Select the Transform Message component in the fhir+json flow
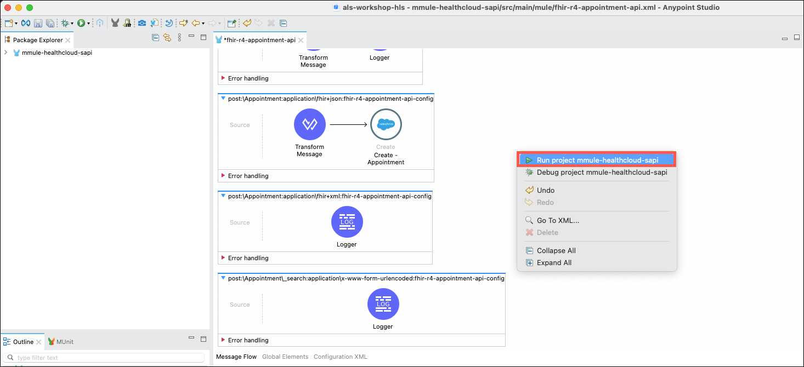Screen dimensions: 804x367 (310, 124)
